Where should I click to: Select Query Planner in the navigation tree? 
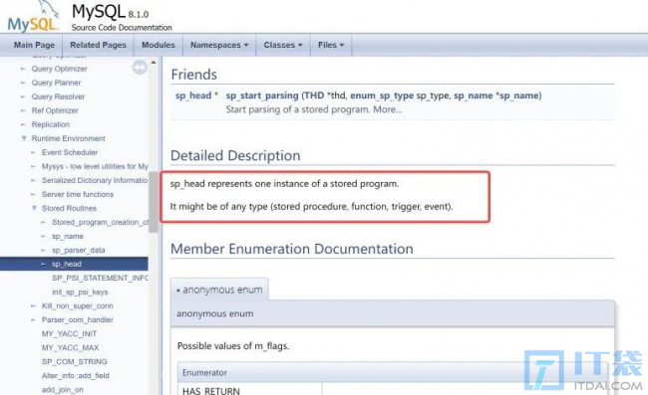56,83
